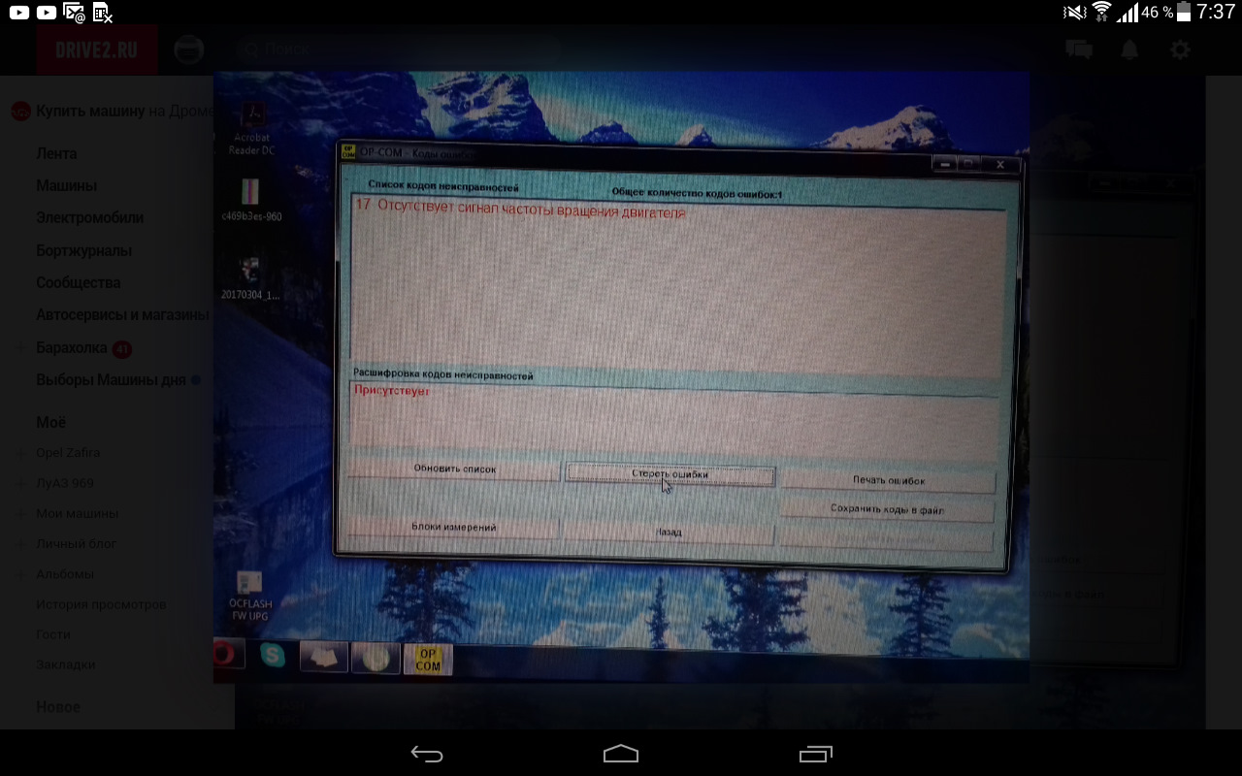Go to Бортжурналы in the sidebar
This screenshot has width=1242, height=776.
pos(83,250)
